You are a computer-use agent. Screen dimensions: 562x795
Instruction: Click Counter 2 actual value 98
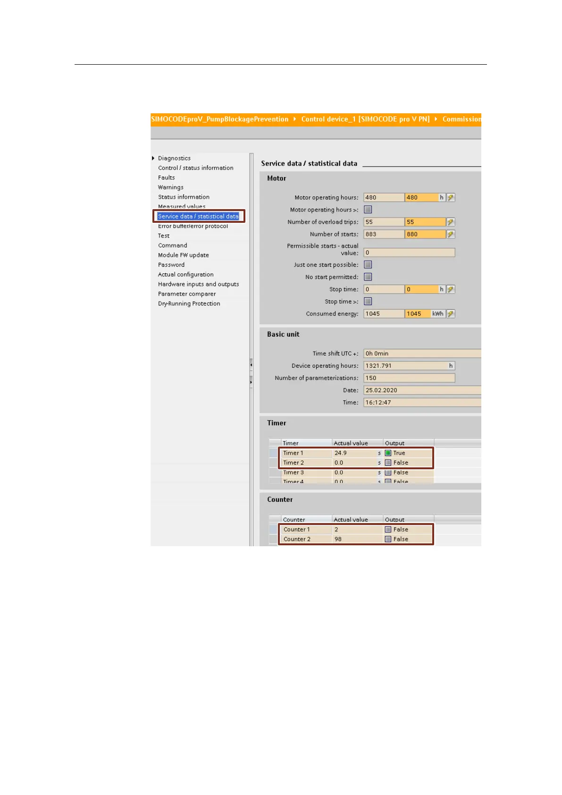(358, 539)
